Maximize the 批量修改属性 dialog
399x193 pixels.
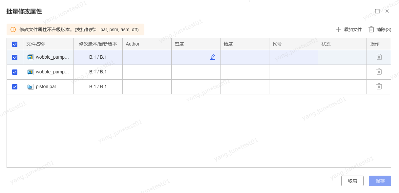click(377, 11)
